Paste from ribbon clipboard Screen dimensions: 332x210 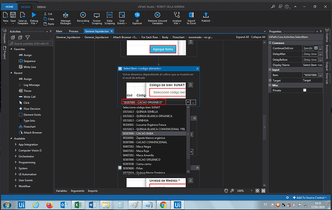(x=49, y=24)
